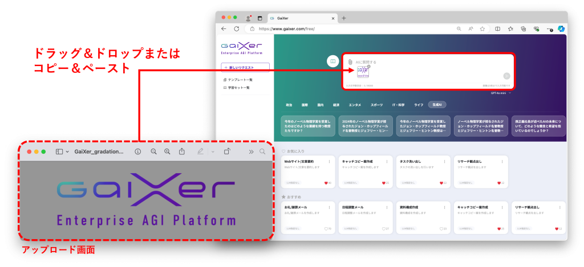Toggle favorite heart on お礼/謝罪メール card
The width and height of the screenshot is (584, 267).
pos(327,228)
